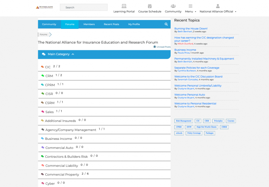
Task: Switch to the Community forum tab
Action: coord(49,24)
